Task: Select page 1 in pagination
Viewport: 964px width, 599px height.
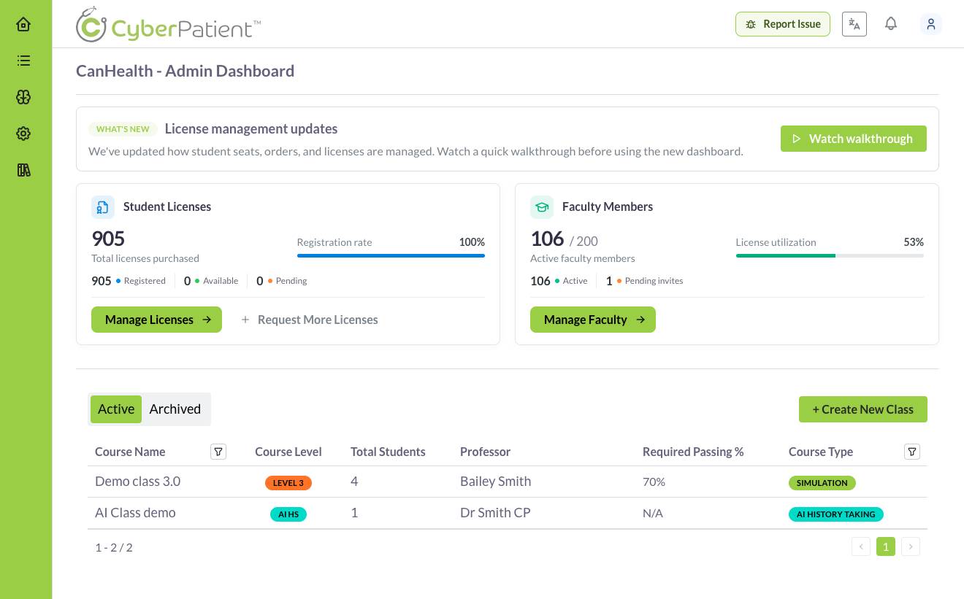Action: coord(886,546)
